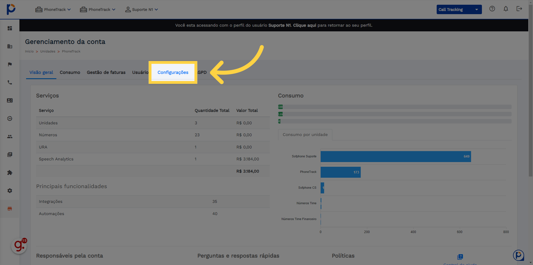Switch to the LGPD tab
This screenshot has width=533, height=265.
point(202,72)
